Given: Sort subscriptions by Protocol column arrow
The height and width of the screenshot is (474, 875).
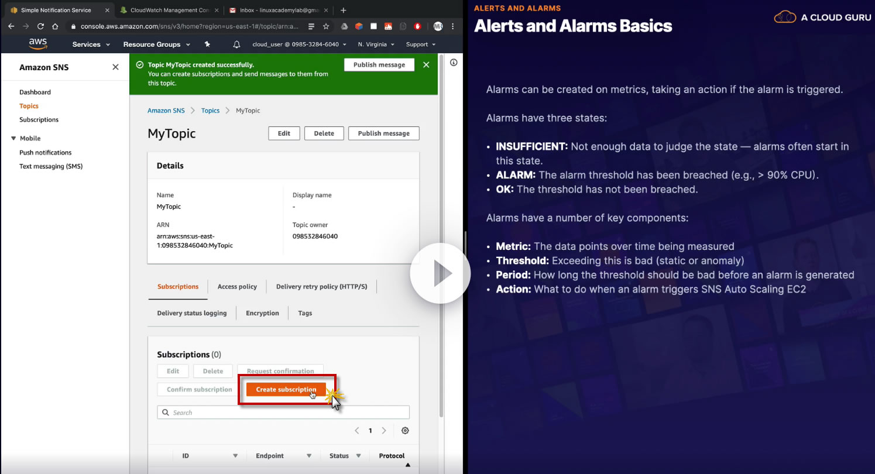Looking at the screenshot, I should click(x=408, y=465).
